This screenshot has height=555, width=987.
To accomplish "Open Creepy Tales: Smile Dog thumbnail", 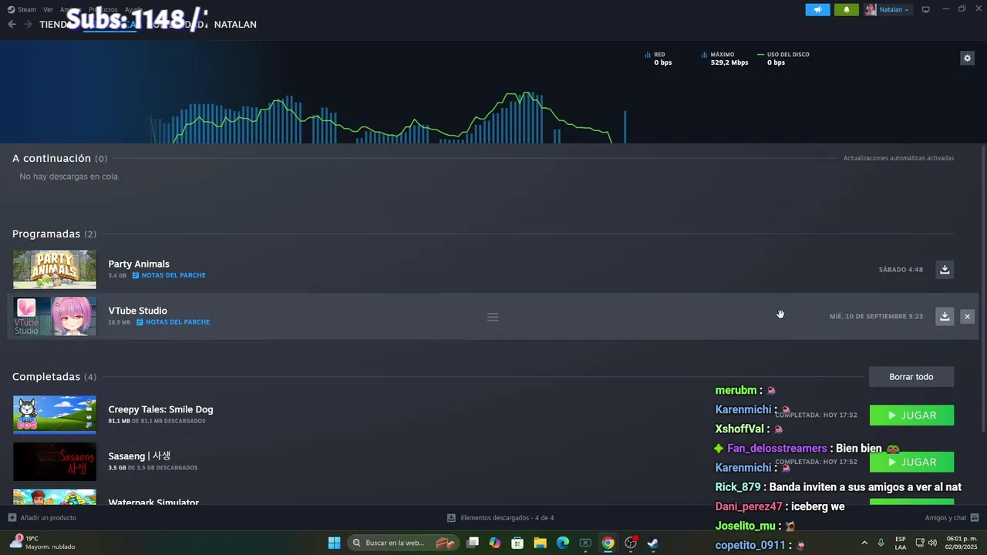I will point(55,415).
